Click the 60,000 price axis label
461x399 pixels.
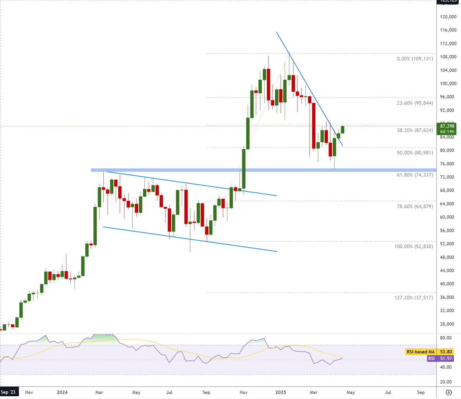pyautogui.click(x=448, y=217)
